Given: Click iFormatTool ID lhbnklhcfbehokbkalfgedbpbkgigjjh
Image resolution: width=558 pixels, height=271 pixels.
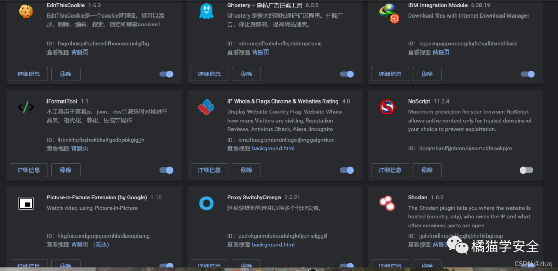Looking at the screenshot, I should click(x=101, y=140).
